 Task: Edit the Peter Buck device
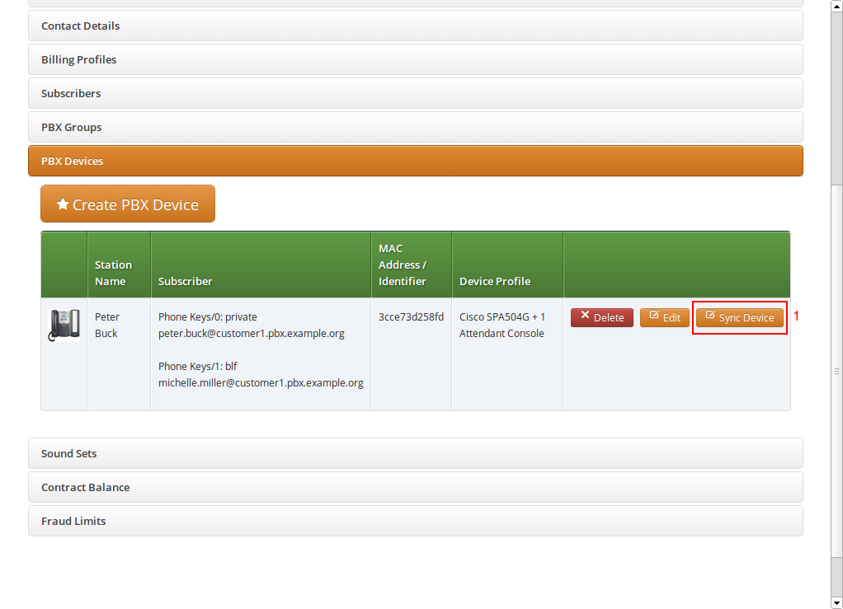point(665,317)
